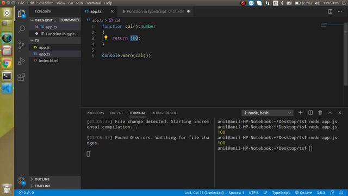Change LF end of line sequence
Screen dimensions: 348x196
(265, 193)
